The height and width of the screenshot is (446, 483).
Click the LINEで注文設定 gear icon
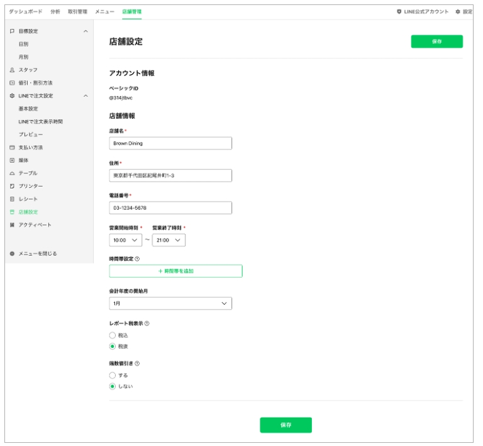12,95
